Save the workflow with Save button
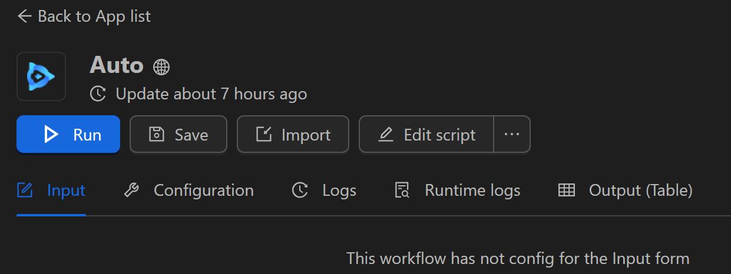 [x=178, y=135]
